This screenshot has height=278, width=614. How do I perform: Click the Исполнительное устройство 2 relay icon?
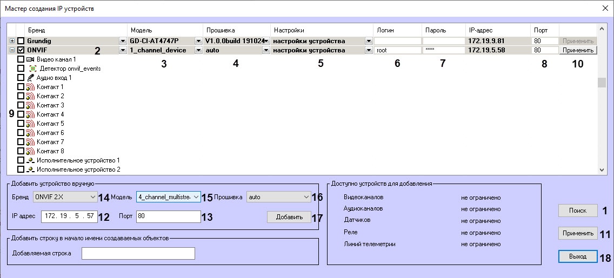[x=30, y=169]
